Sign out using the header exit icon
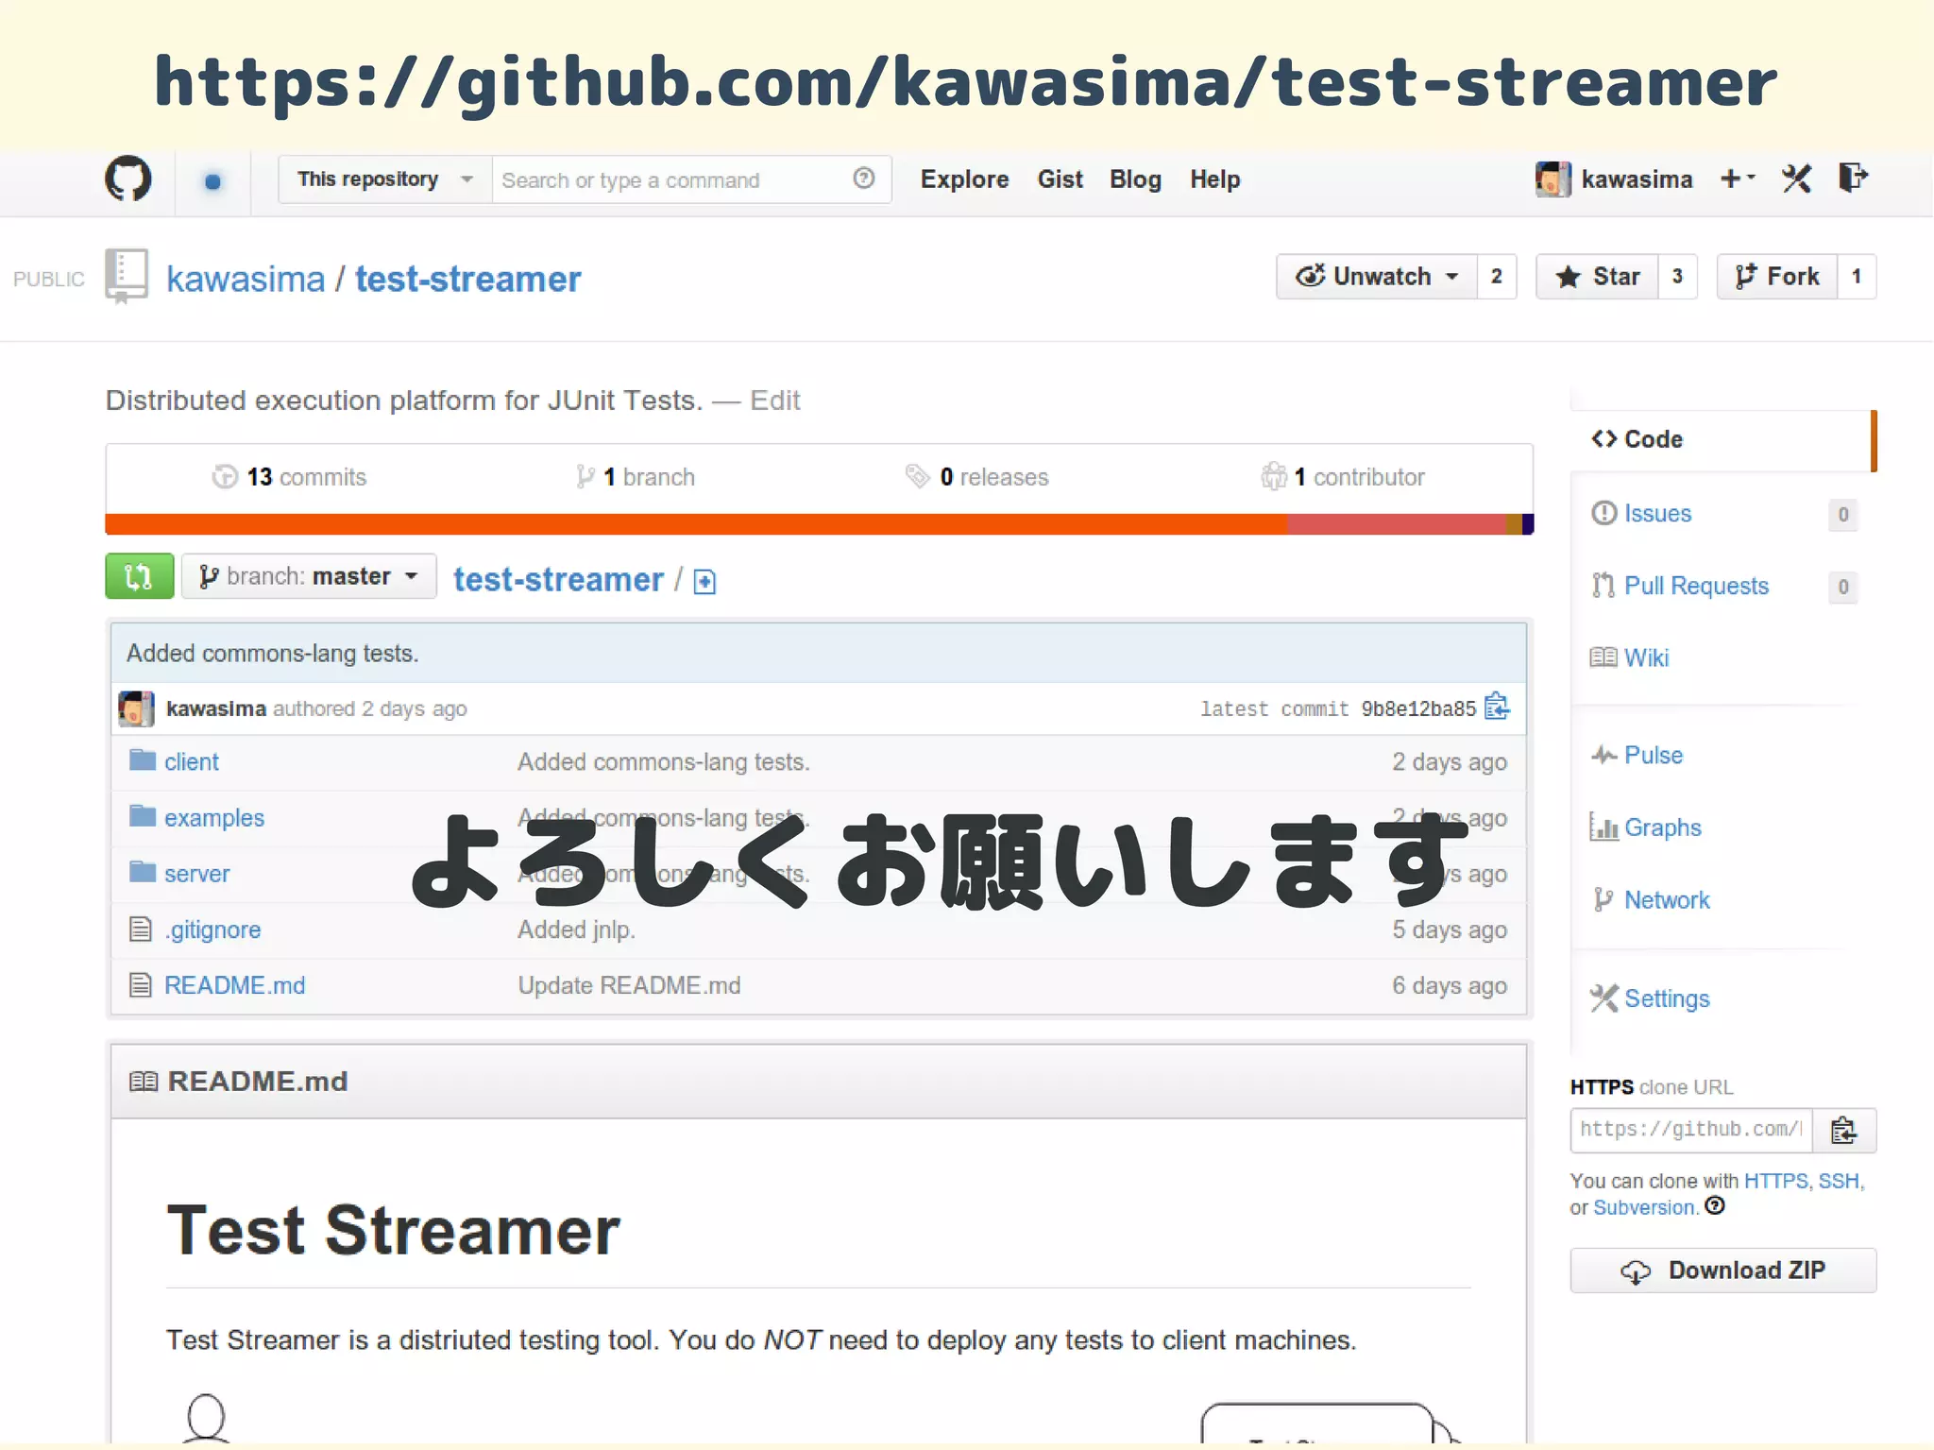Viewport: 1934px width, 1450px height. click(x=1853, y=178)
